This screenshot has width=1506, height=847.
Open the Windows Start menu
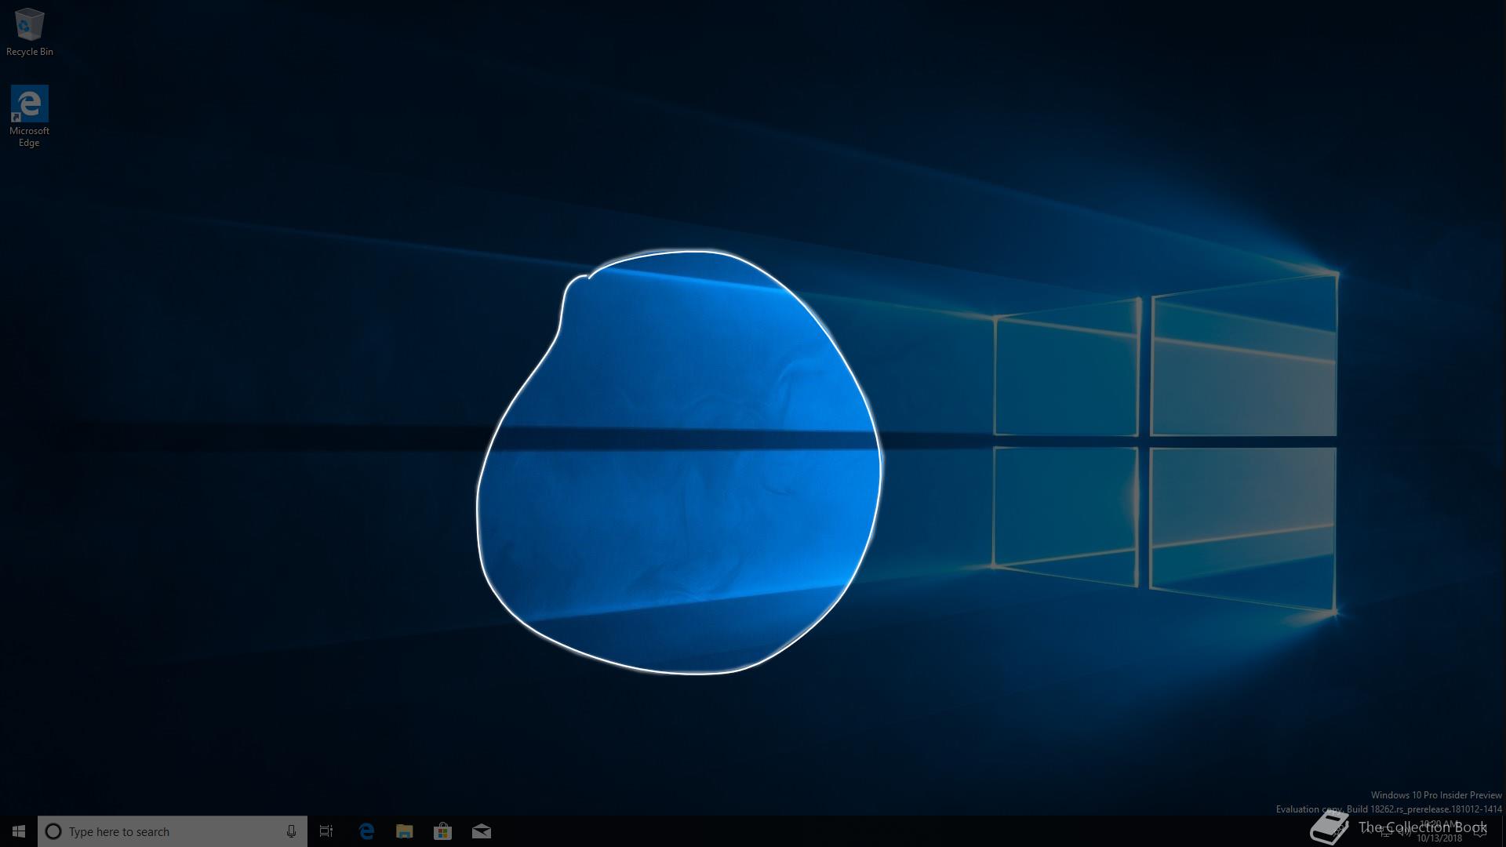(19, 831)
